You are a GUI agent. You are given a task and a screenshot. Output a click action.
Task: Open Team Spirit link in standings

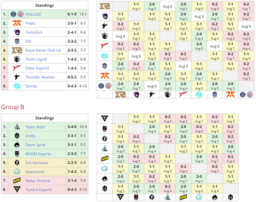click(x=35, y=145)
